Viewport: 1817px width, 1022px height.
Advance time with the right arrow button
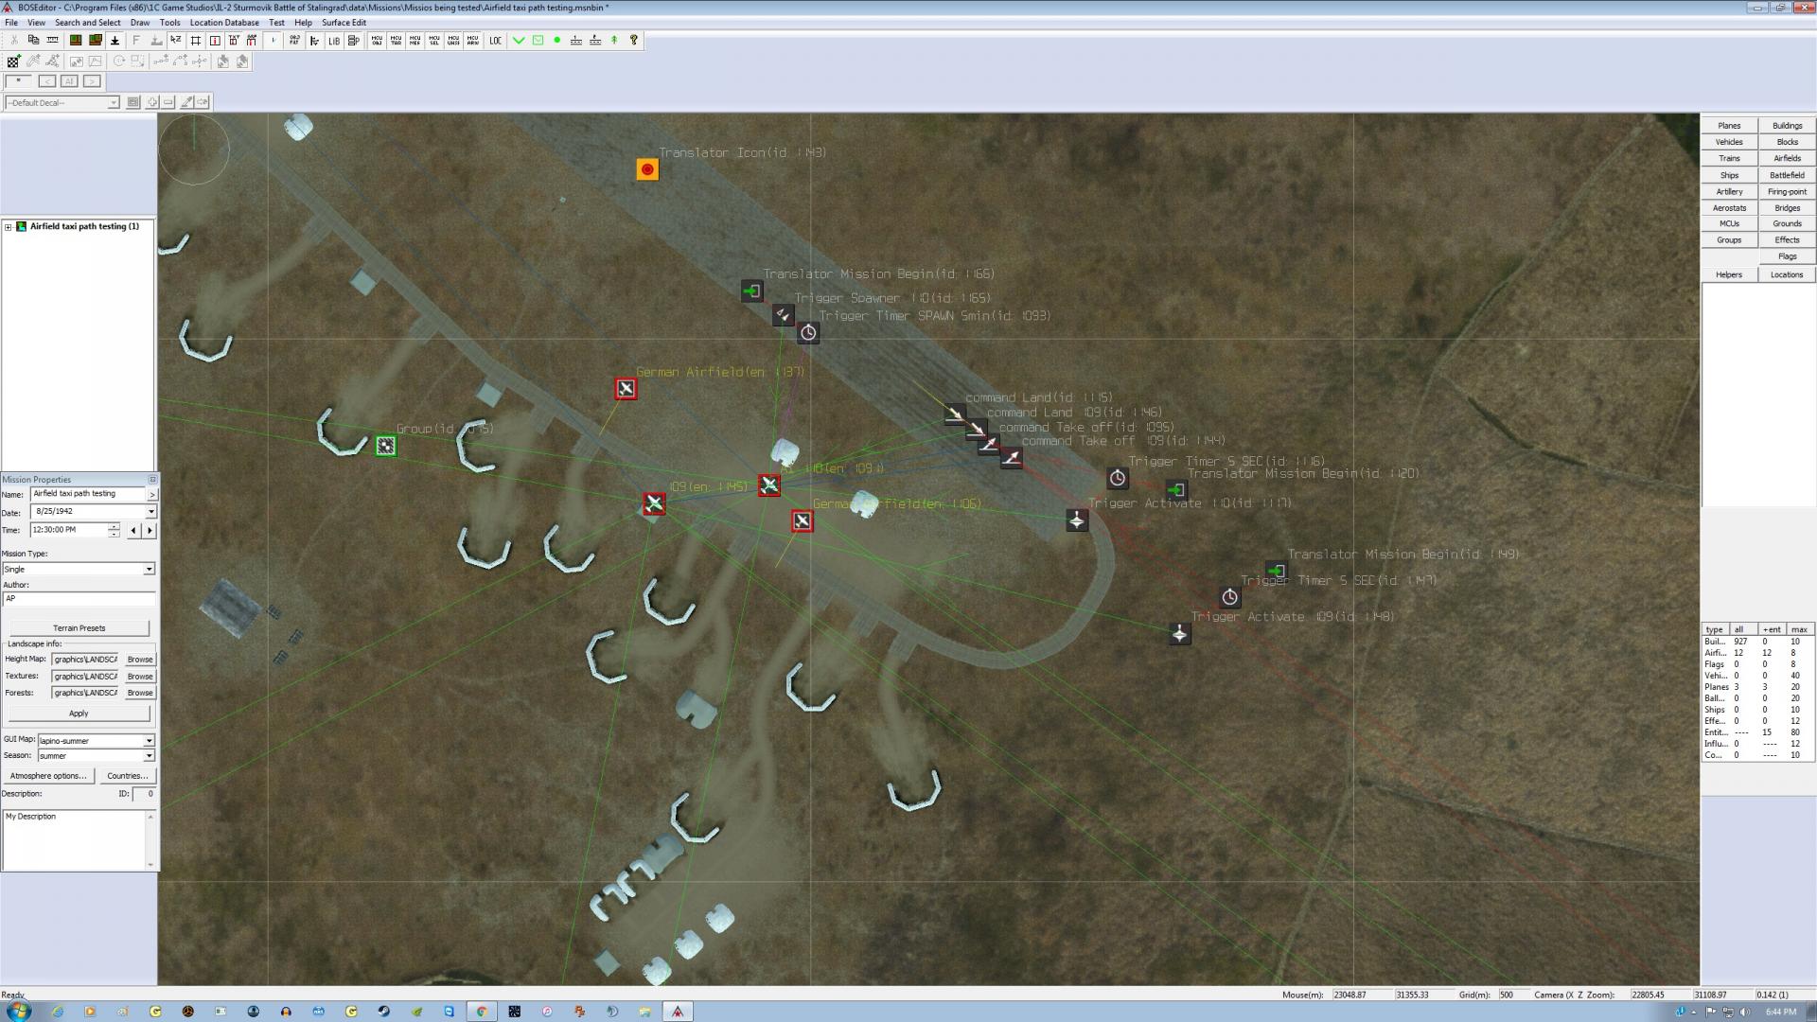(x=150, y=531)
